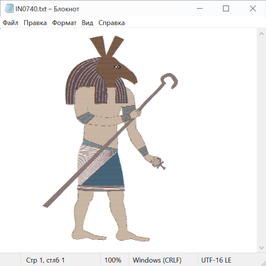Click the Windows (CRLF) line ending indicator
This screenshot has height=266, width=266.
pyautogui.click(x=157, y=260)
